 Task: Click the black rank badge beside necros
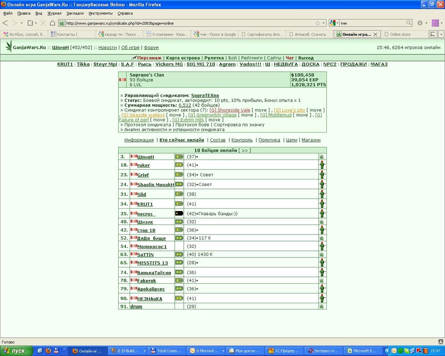[x=179, y=213]
